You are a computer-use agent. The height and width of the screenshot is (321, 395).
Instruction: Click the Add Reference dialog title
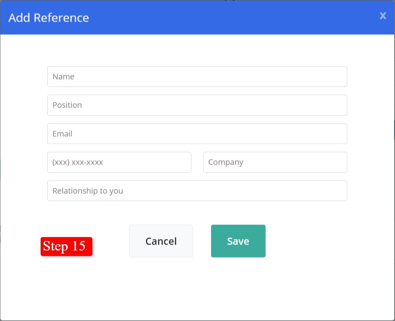pyautogui.click(x=49, y=18)
